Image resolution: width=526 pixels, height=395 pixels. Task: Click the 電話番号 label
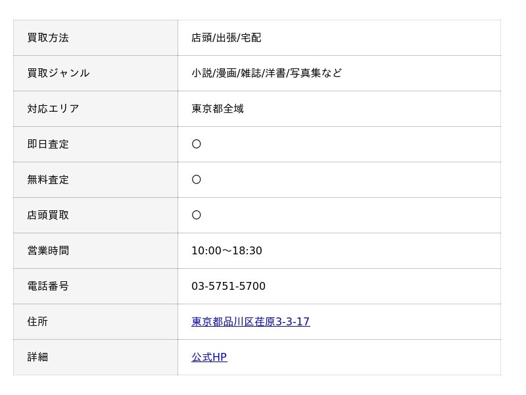tap(48, 286)
